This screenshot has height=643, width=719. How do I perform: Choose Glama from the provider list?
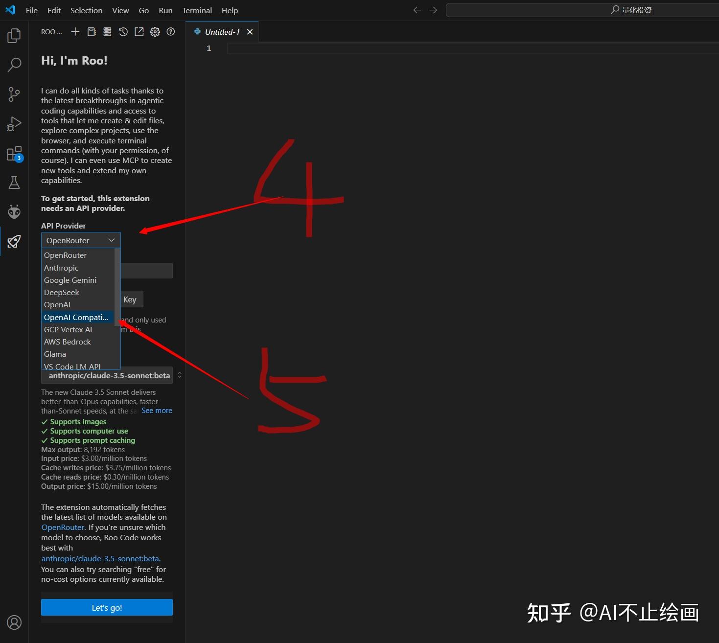pos(78,354)
